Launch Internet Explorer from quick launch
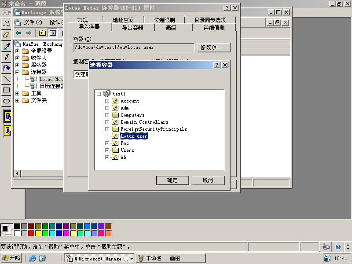Image resolution: width=352 pixels, height=264 pixels. click(x=32, y=258)
